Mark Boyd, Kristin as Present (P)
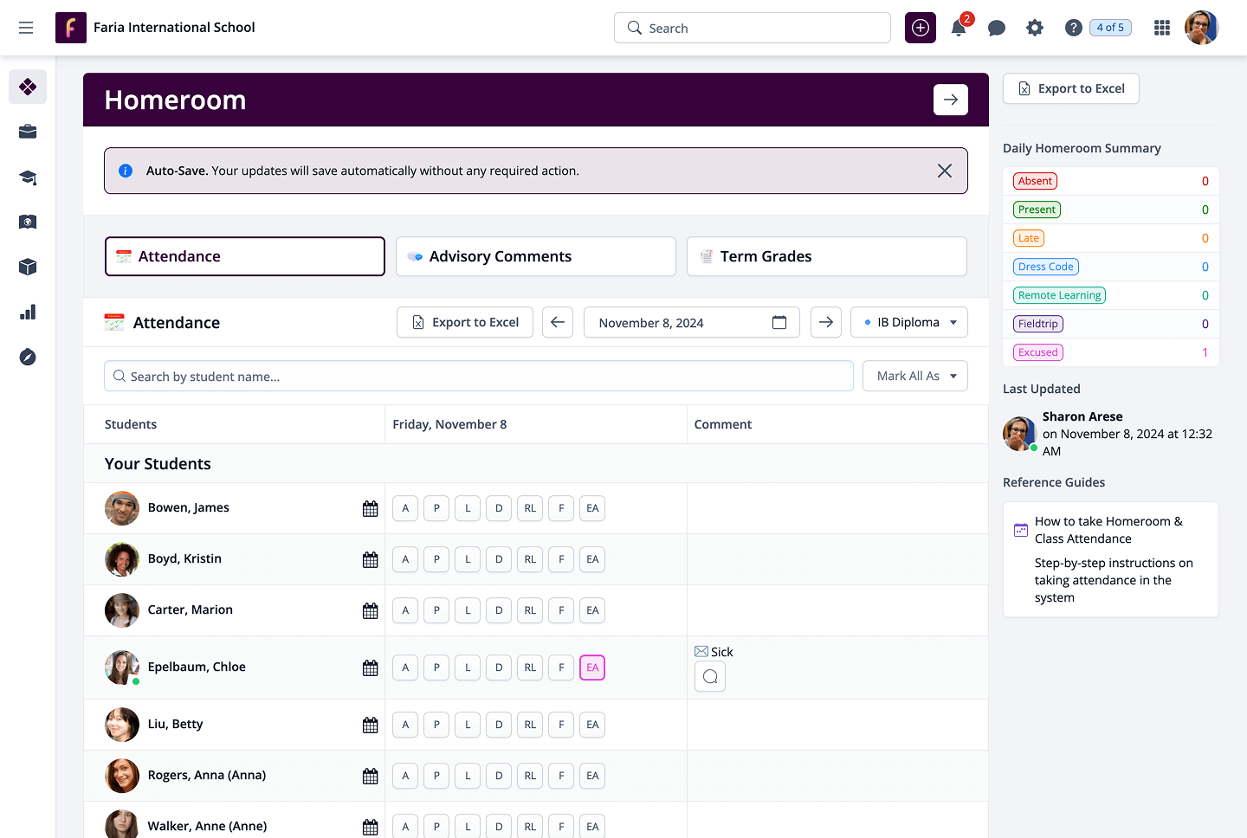The width and height of the screenshot is (1247, 838). click(436, 559)
